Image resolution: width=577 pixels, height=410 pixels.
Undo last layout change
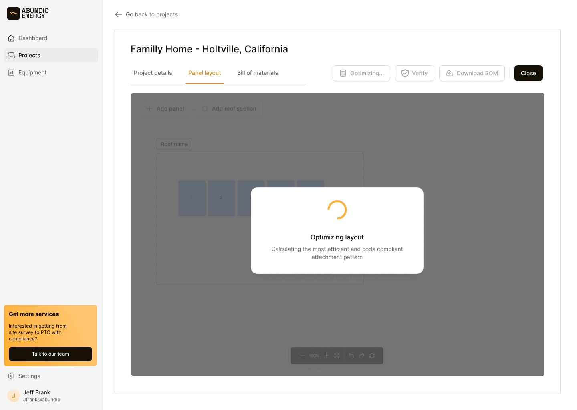tap(351, 356)
